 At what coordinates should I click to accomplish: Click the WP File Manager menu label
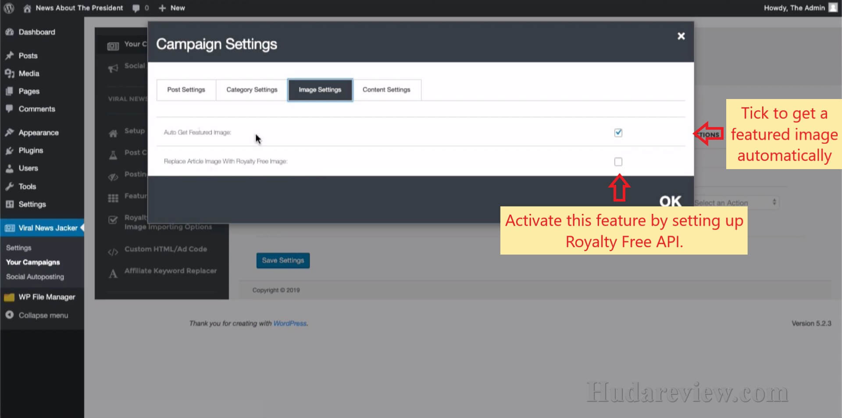(x=47, y=297)
